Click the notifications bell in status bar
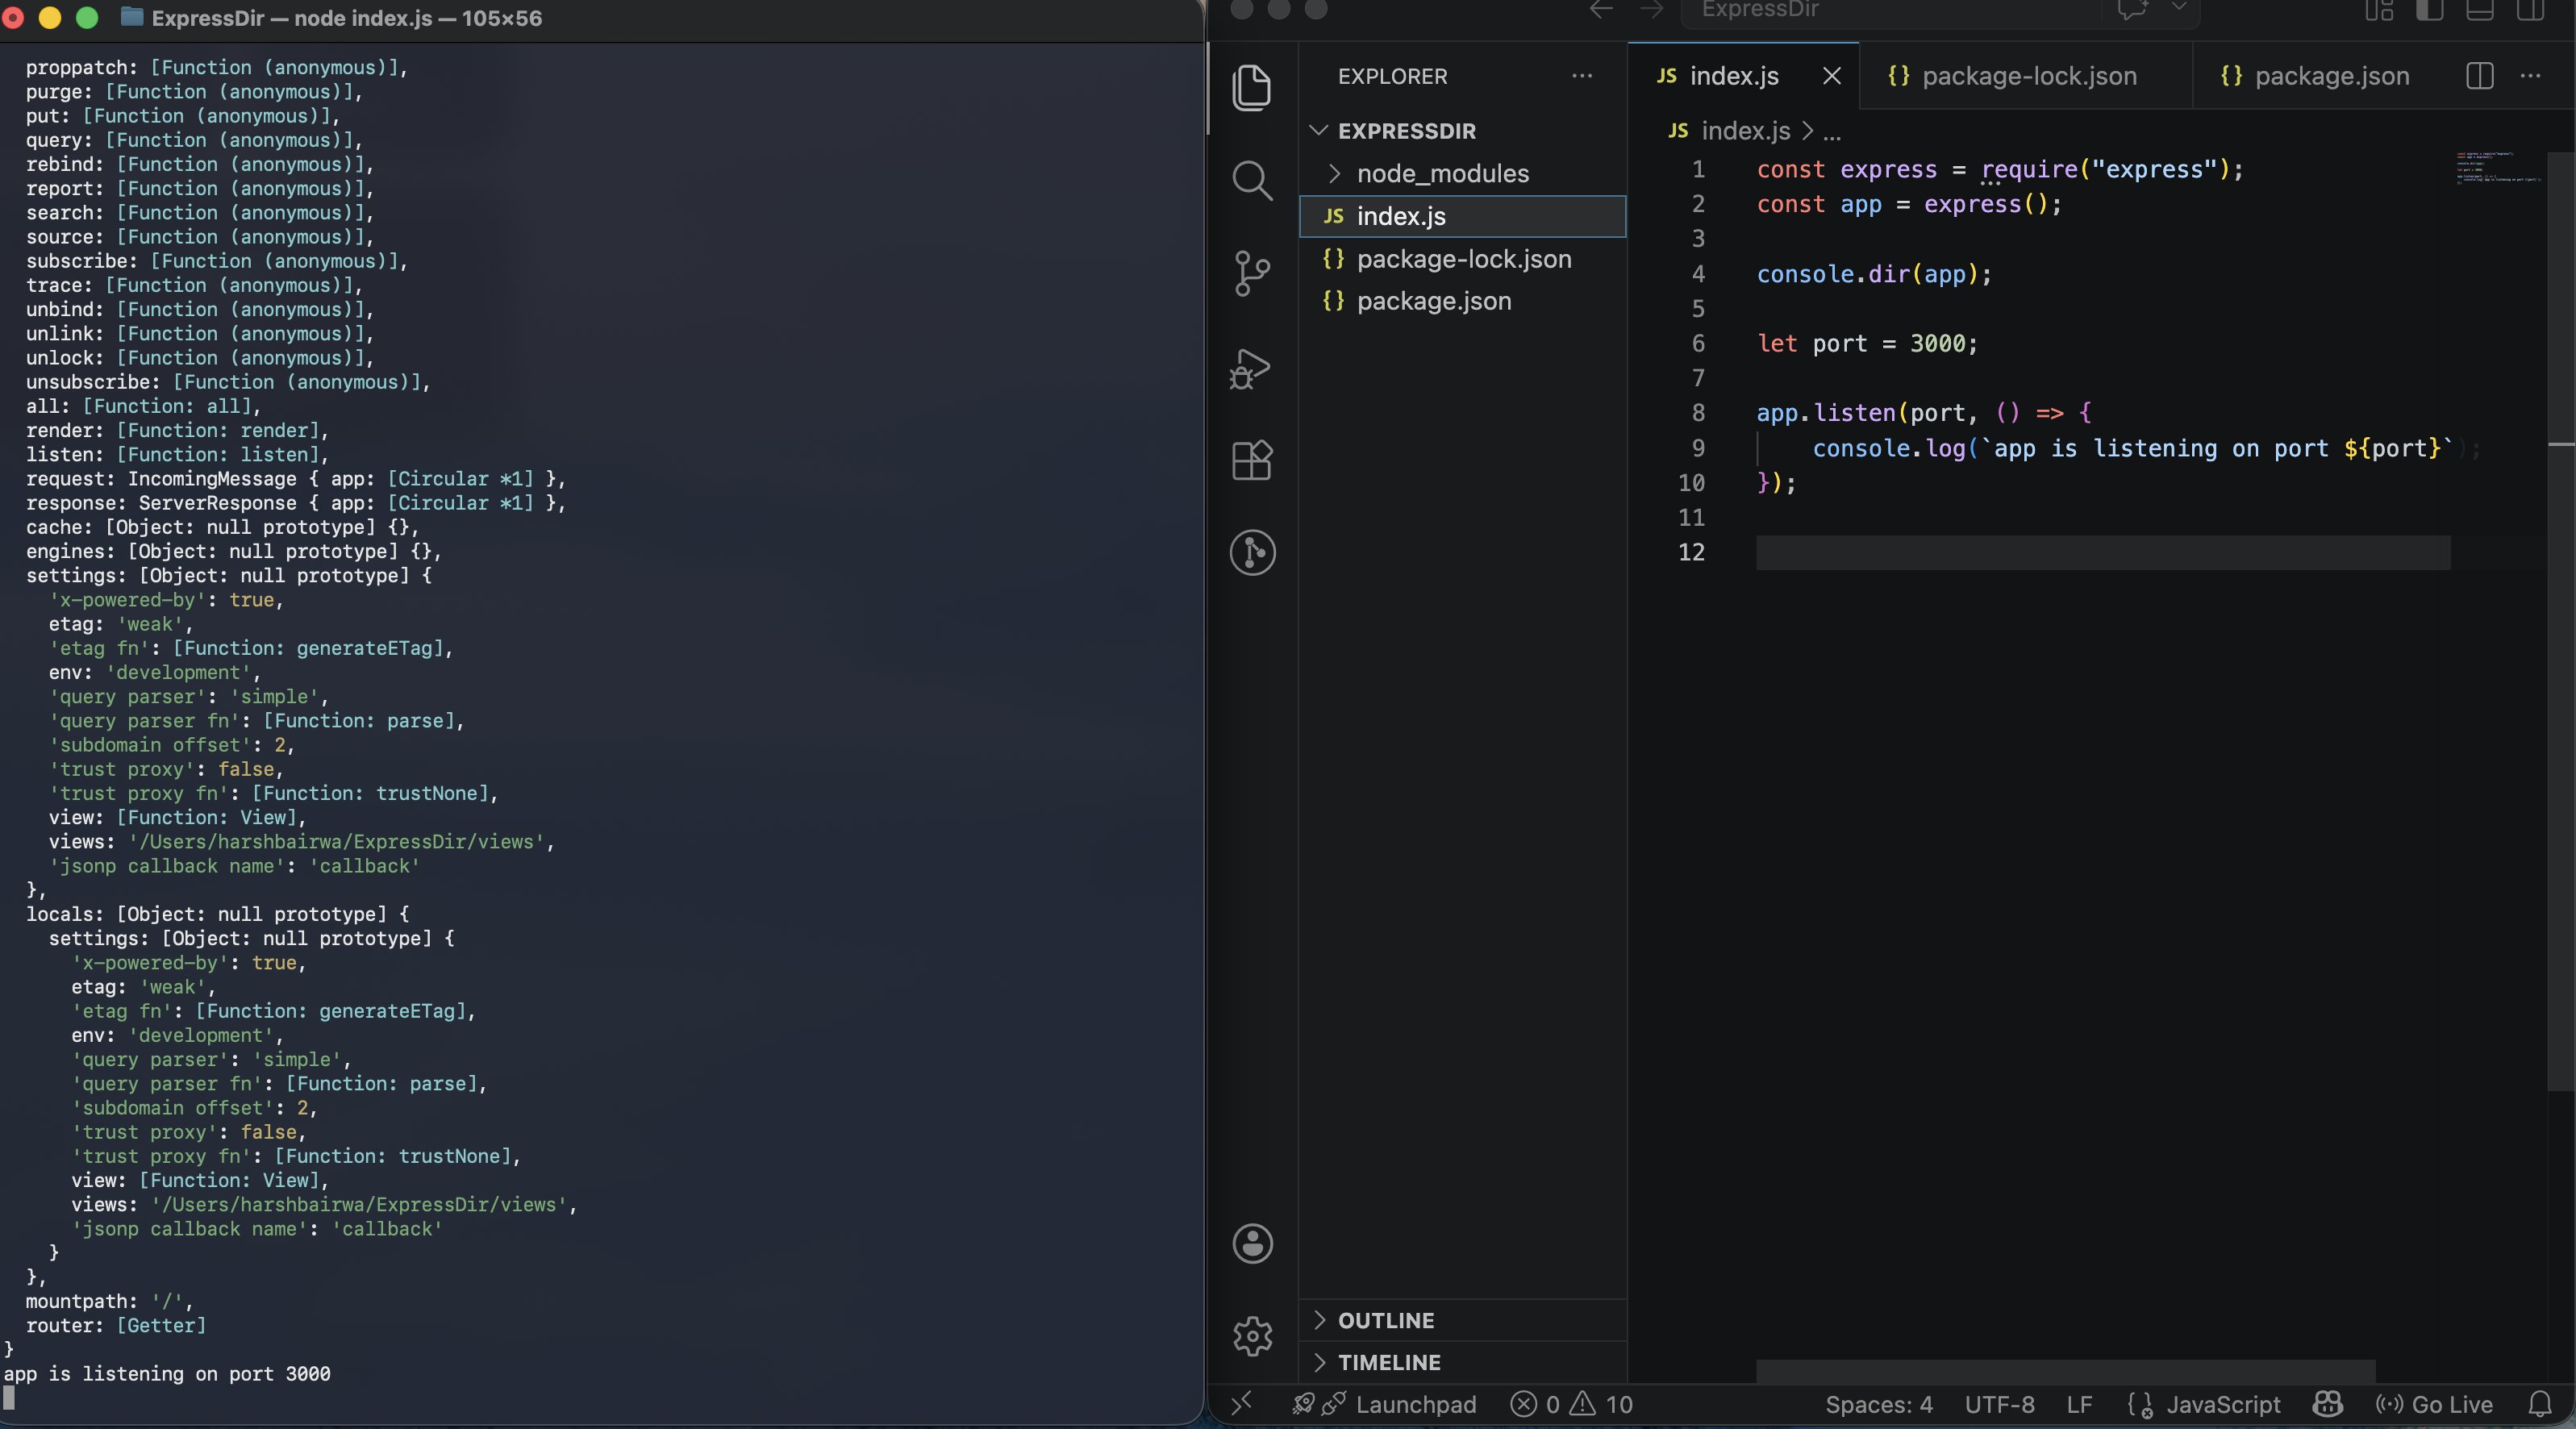2576x1429 pixels. pyautogui.click(x=2540, y=1404)
